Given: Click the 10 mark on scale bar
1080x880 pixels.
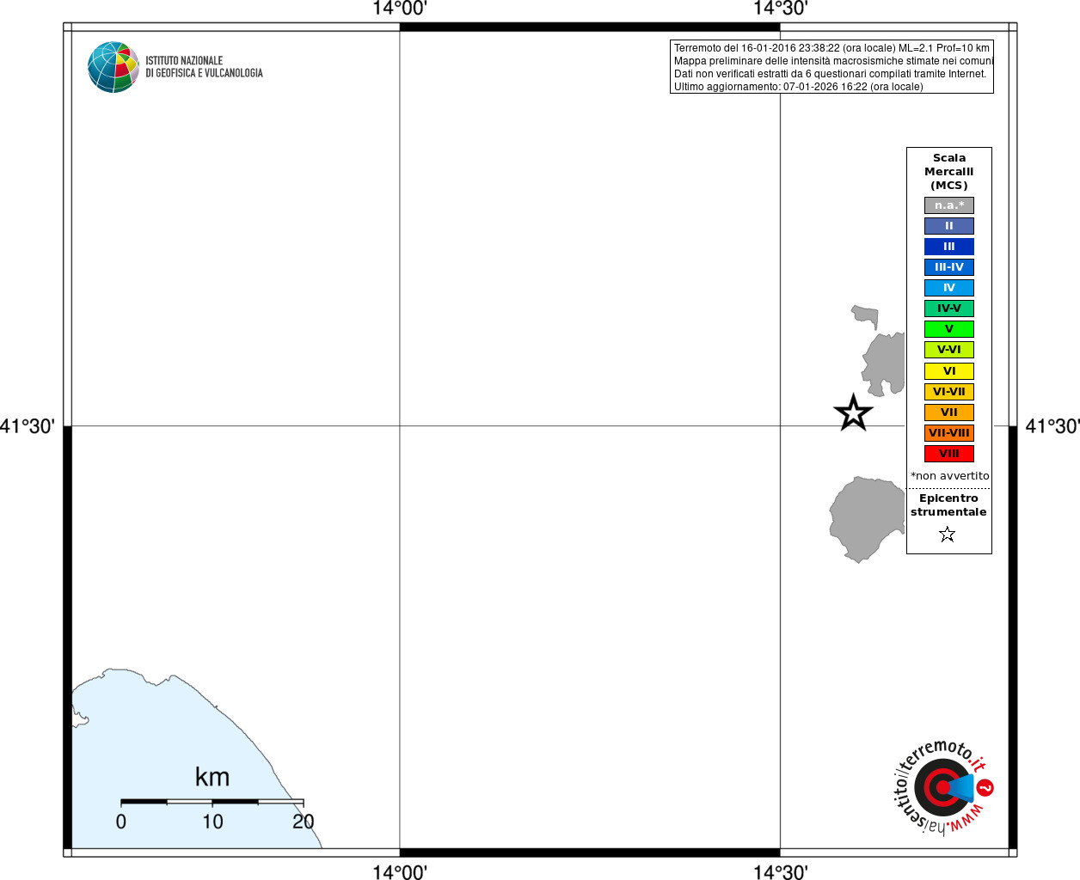Looking at the screenshot, I should pos(212,822).
